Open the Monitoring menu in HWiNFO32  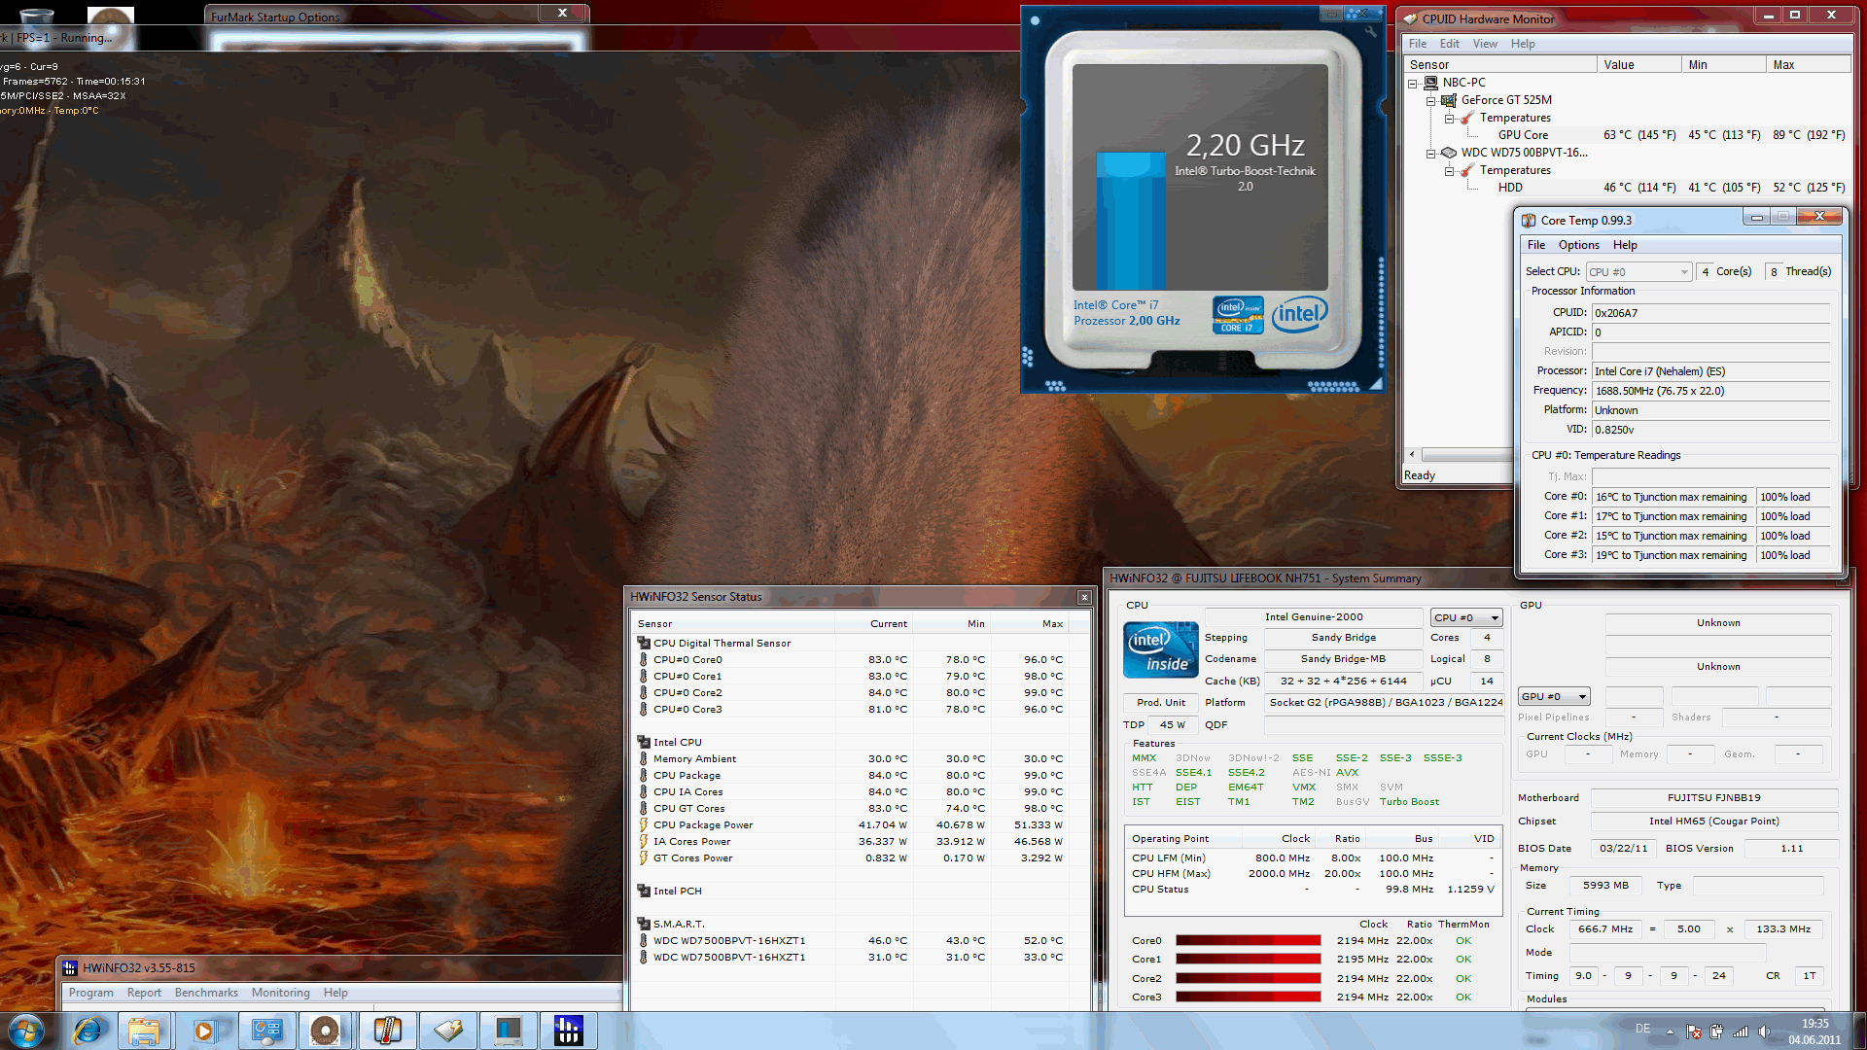(280, 993)
